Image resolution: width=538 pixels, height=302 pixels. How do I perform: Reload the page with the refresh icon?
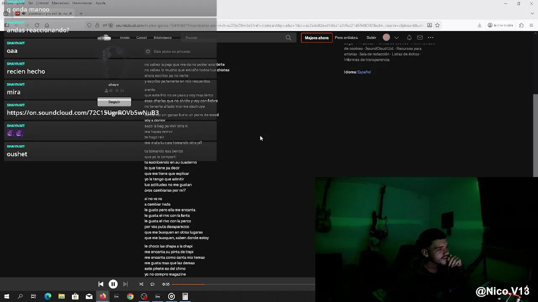[x=37, y=25]
